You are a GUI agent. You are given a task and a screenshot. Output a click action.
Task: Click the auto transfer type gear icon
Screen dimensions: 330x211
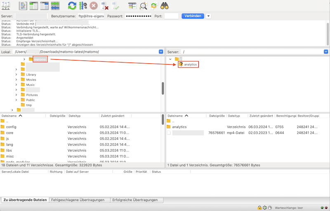click(x=265, y=208)
